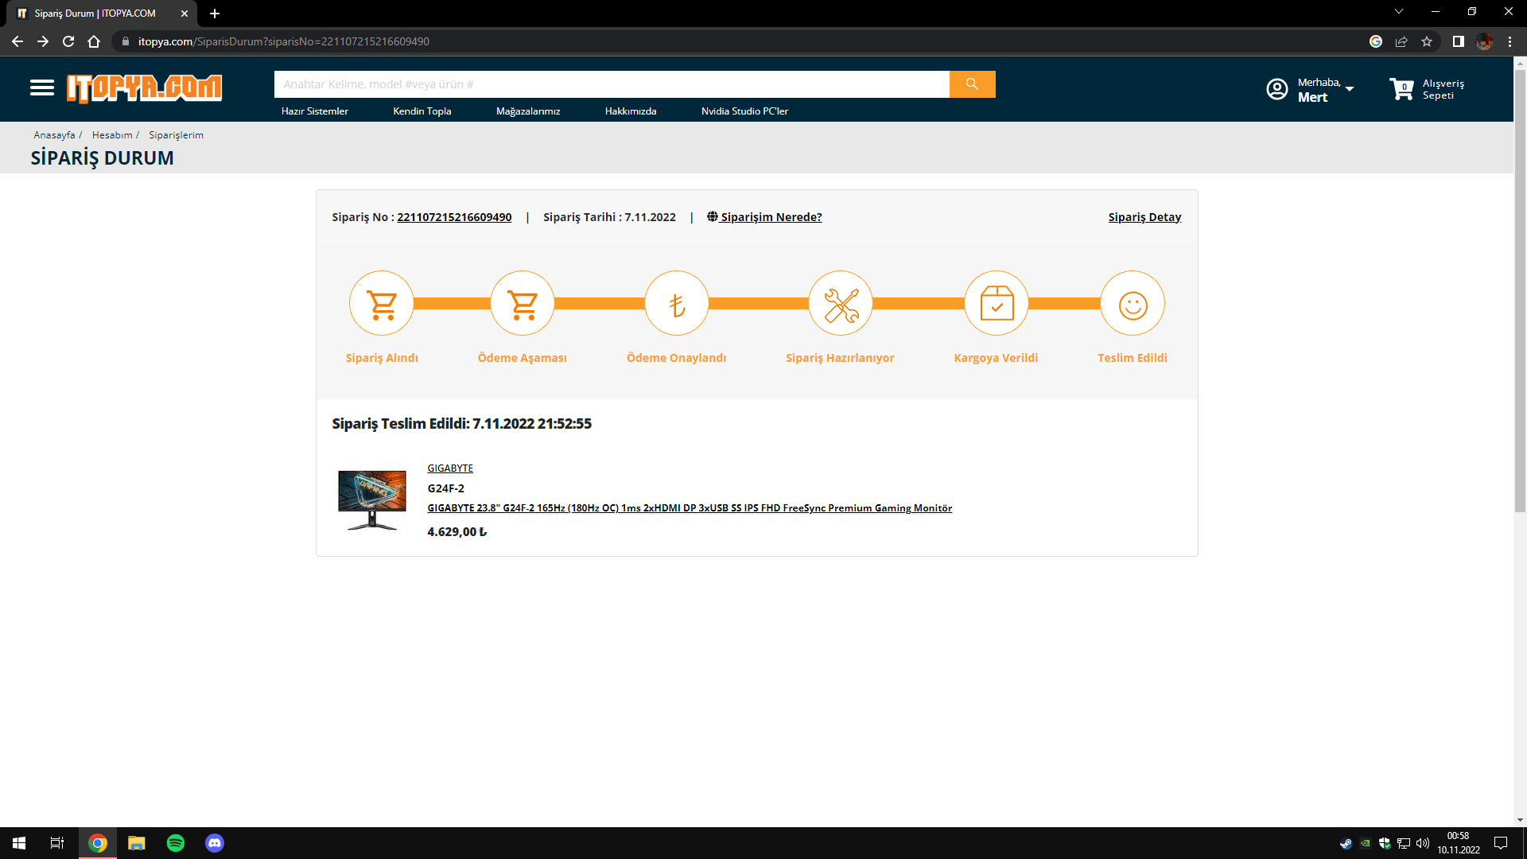
Task: Click the Ödeme Onaylandı lira icon
Action: click(x=677, y=303)
